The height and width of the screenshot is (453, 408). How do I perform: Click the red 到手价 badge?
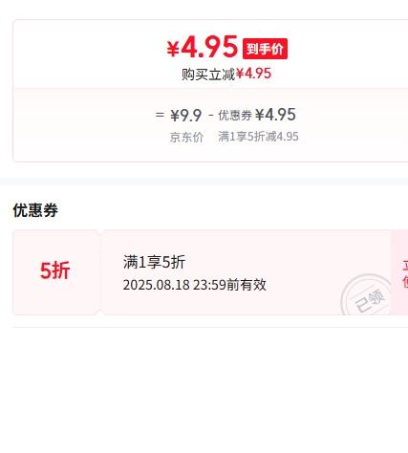pos(265,49)
